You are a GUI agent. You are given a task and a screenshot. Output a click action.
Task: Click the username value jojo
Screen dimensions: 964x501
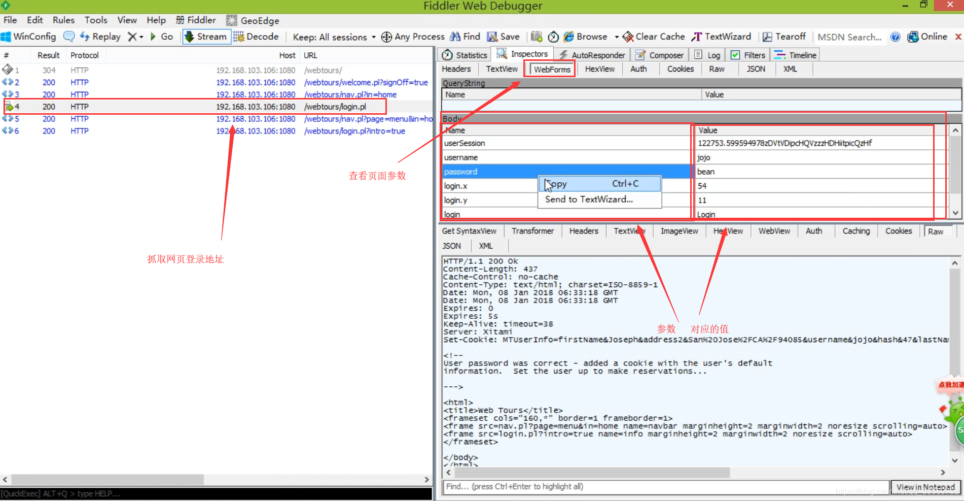tap(703, 157)
